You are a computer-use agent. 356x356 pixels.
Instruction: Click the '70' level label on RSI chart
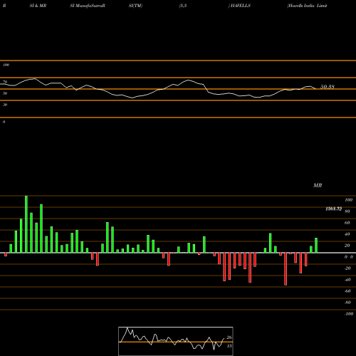(x=5, y=82)
